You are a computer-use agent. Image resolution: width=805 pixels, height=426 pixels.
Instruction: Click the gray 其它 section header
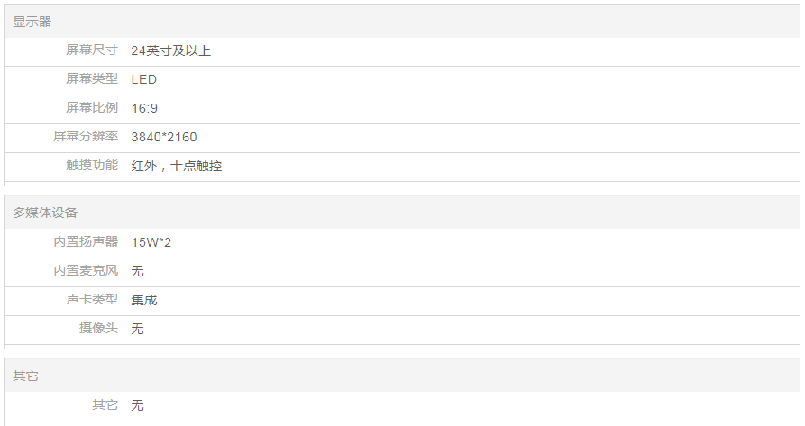click(26, 376)
